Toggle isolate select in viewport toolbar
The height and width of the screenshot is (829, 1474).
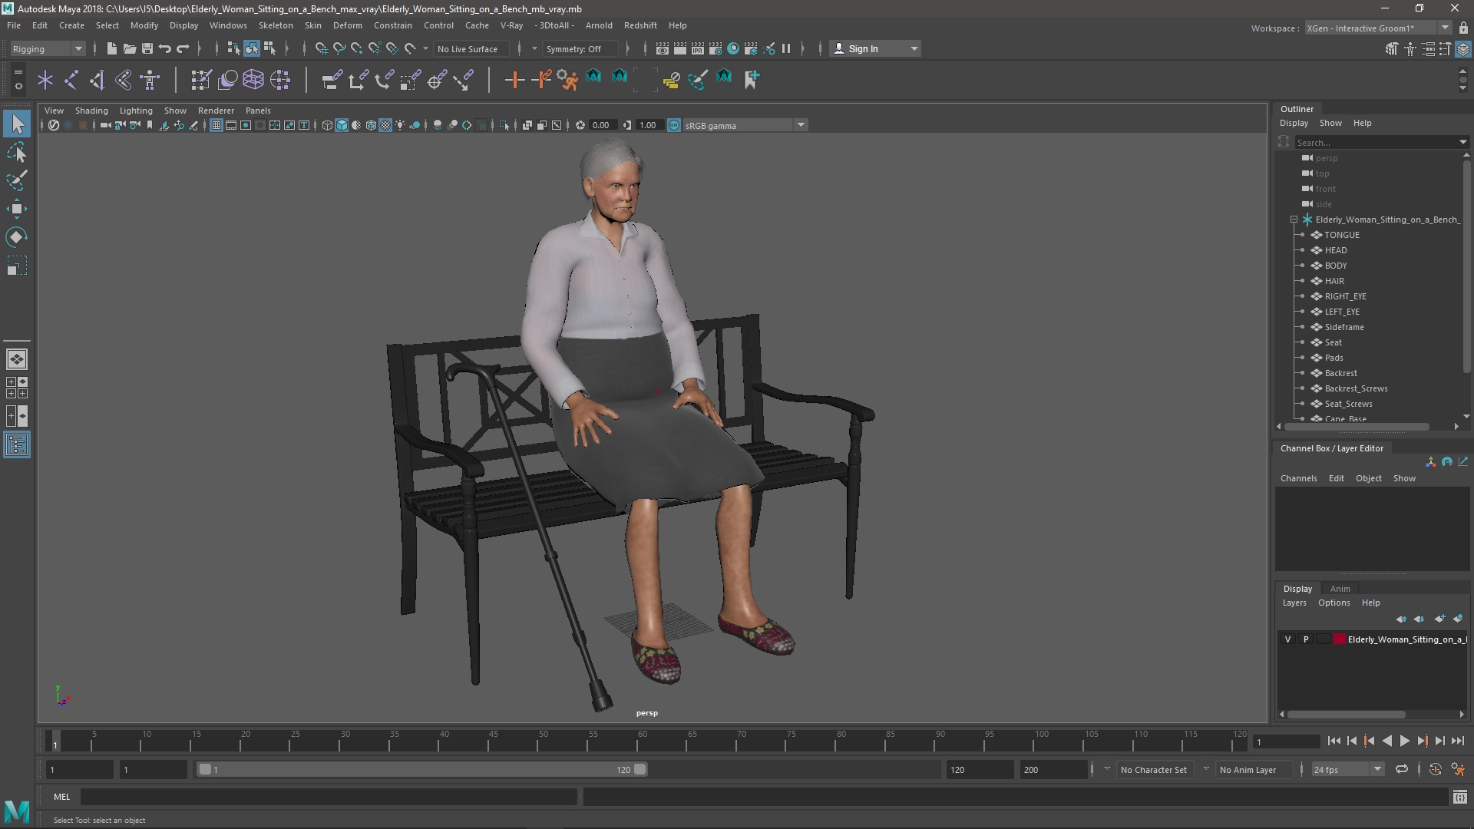pyautogui.click(x=504, y=125)
